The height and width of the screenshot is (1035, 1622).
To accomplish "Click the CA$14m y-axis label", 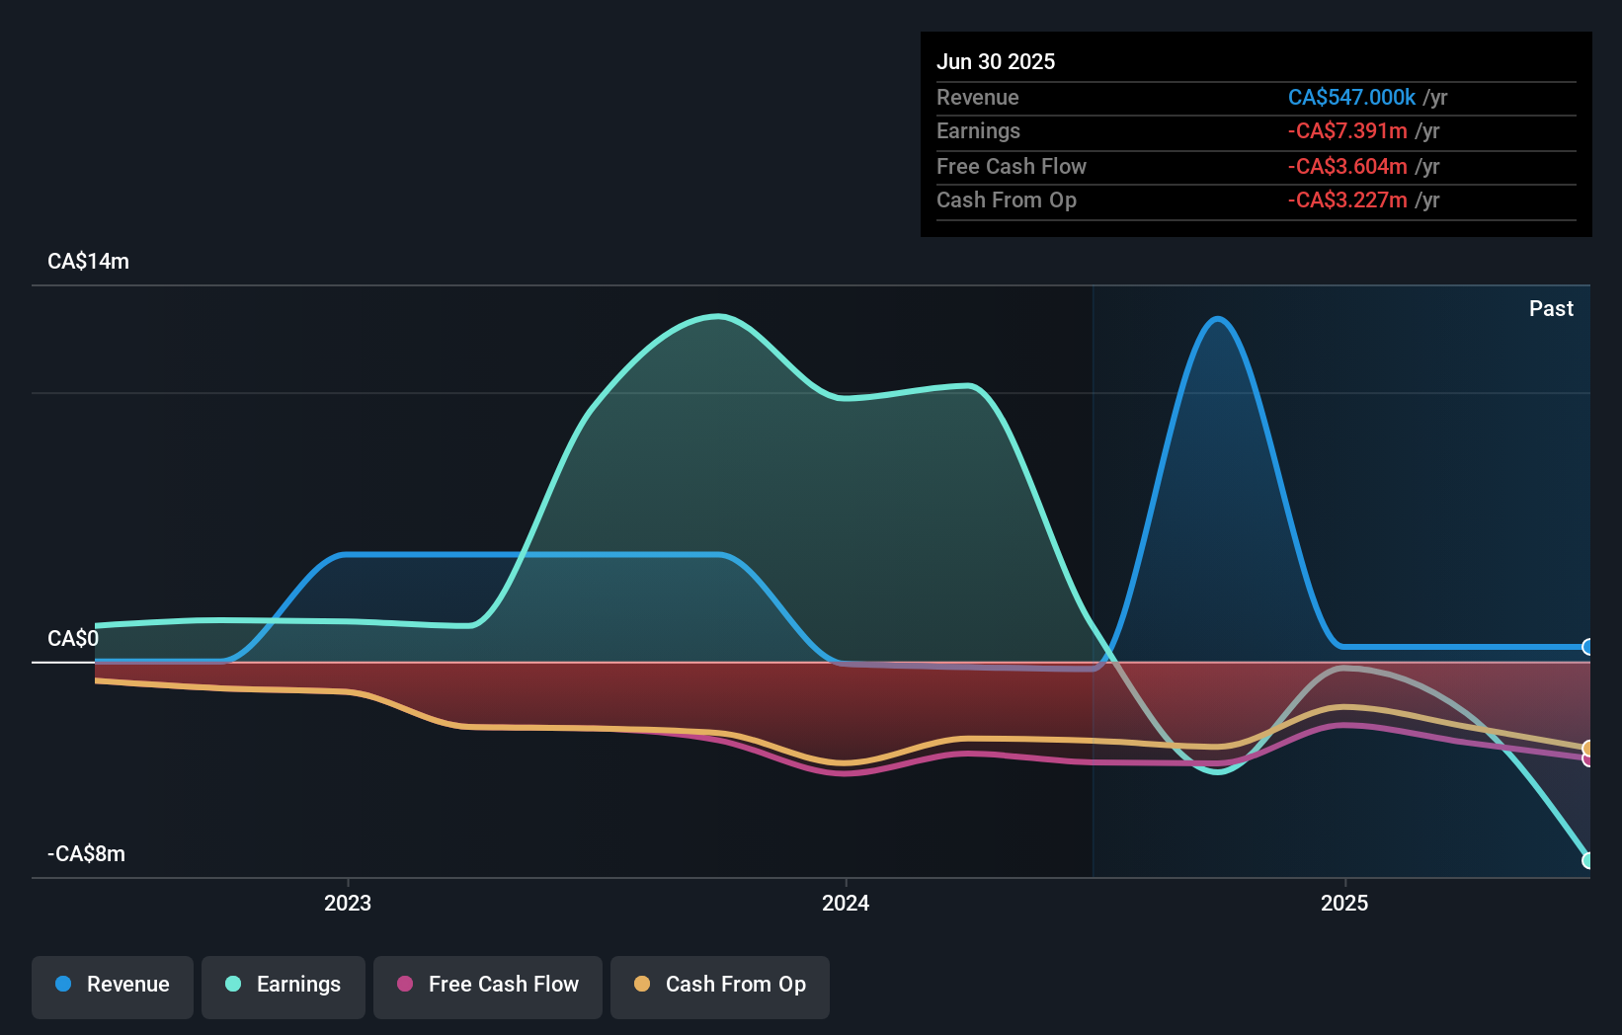I will click(x=88, y=261).
